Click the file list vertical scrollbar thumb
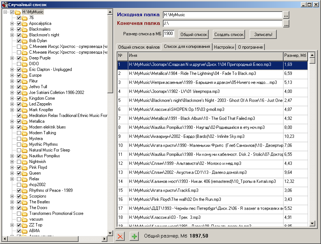 click(x=312, y=61)
